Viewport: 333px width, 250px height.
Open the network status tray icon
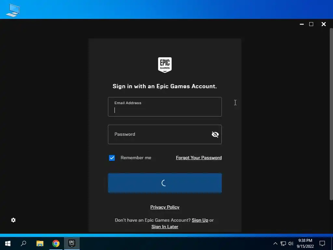tap(283, 243)
